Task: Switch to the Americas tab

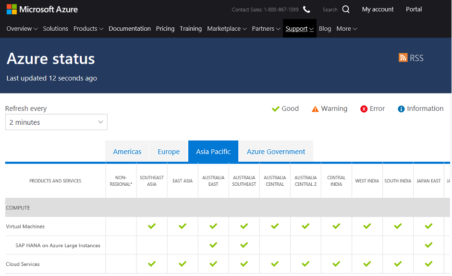Action: coord(127,152)
